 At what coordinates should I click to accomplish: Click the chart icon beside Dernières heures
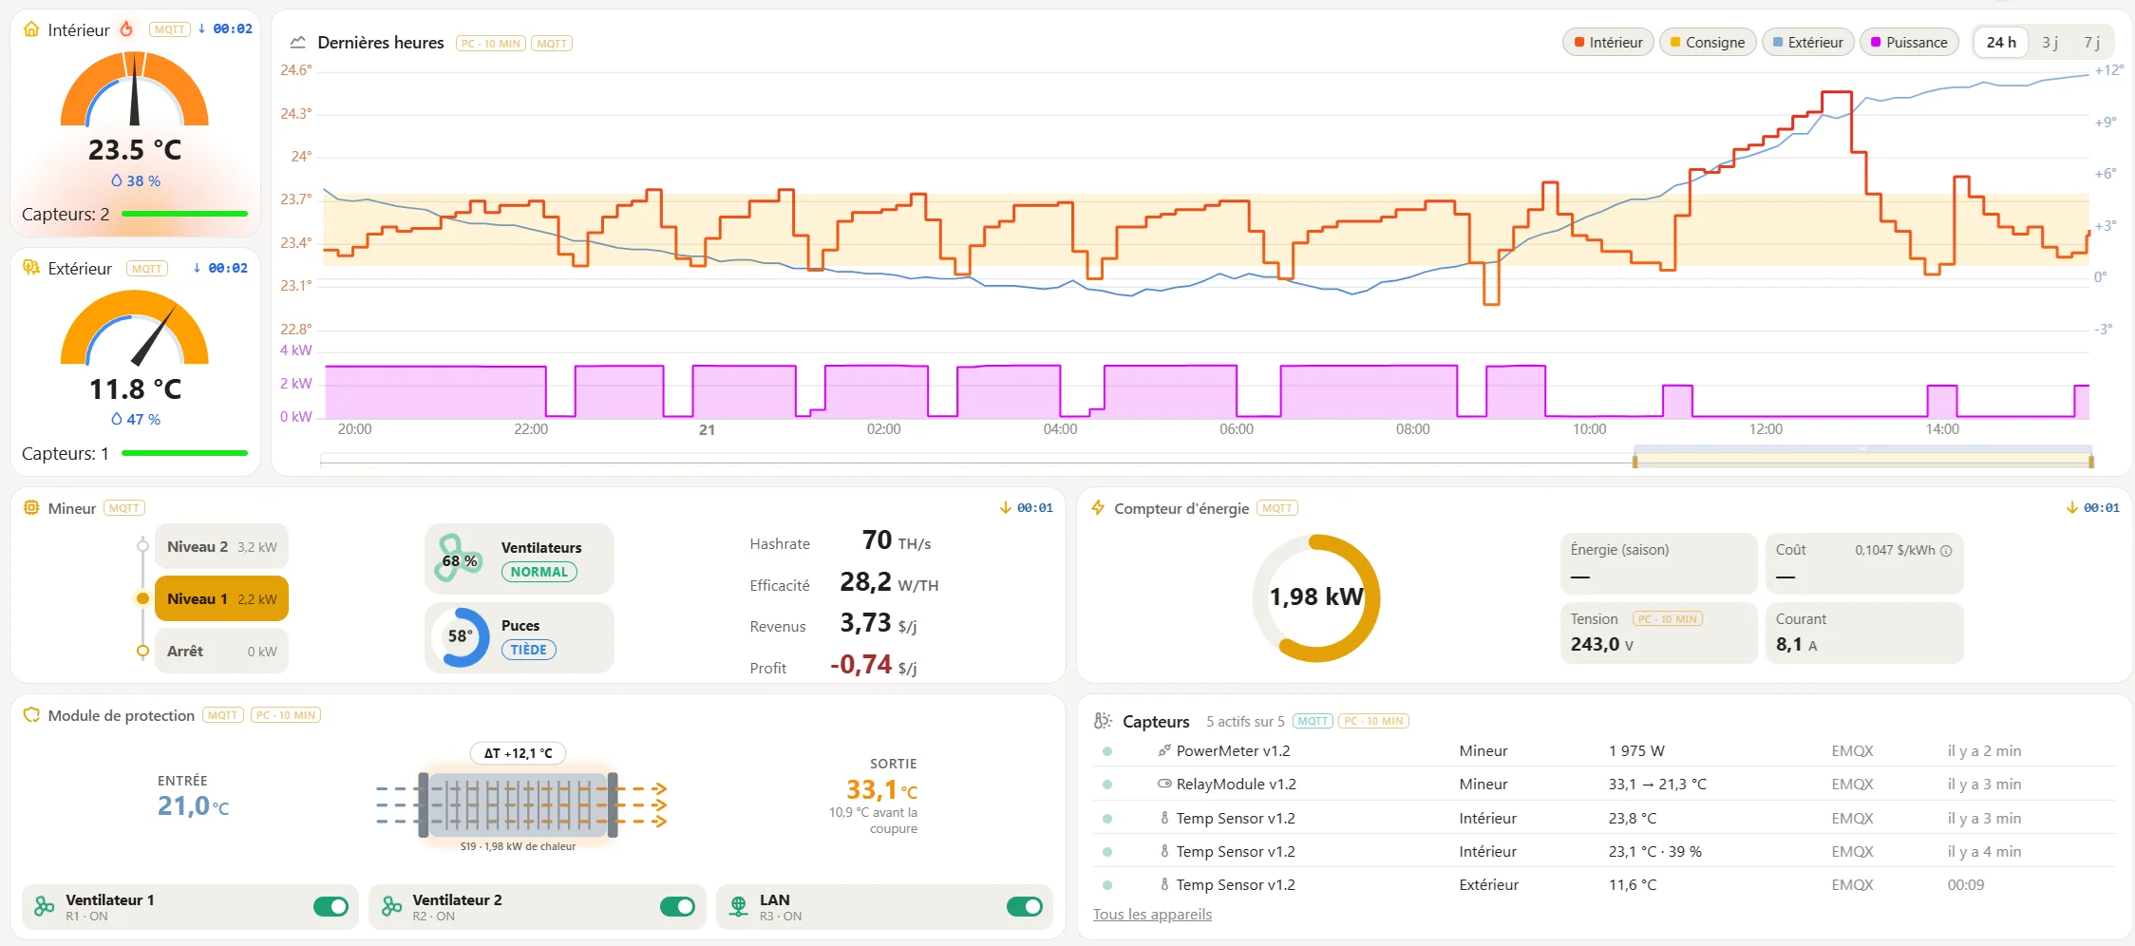click(x=298, y=43)
